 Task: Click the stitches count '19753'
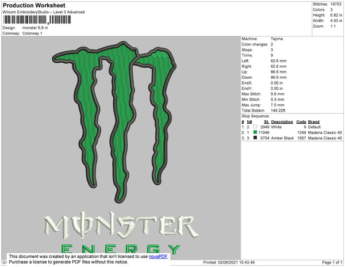click(x=336, y=4)
